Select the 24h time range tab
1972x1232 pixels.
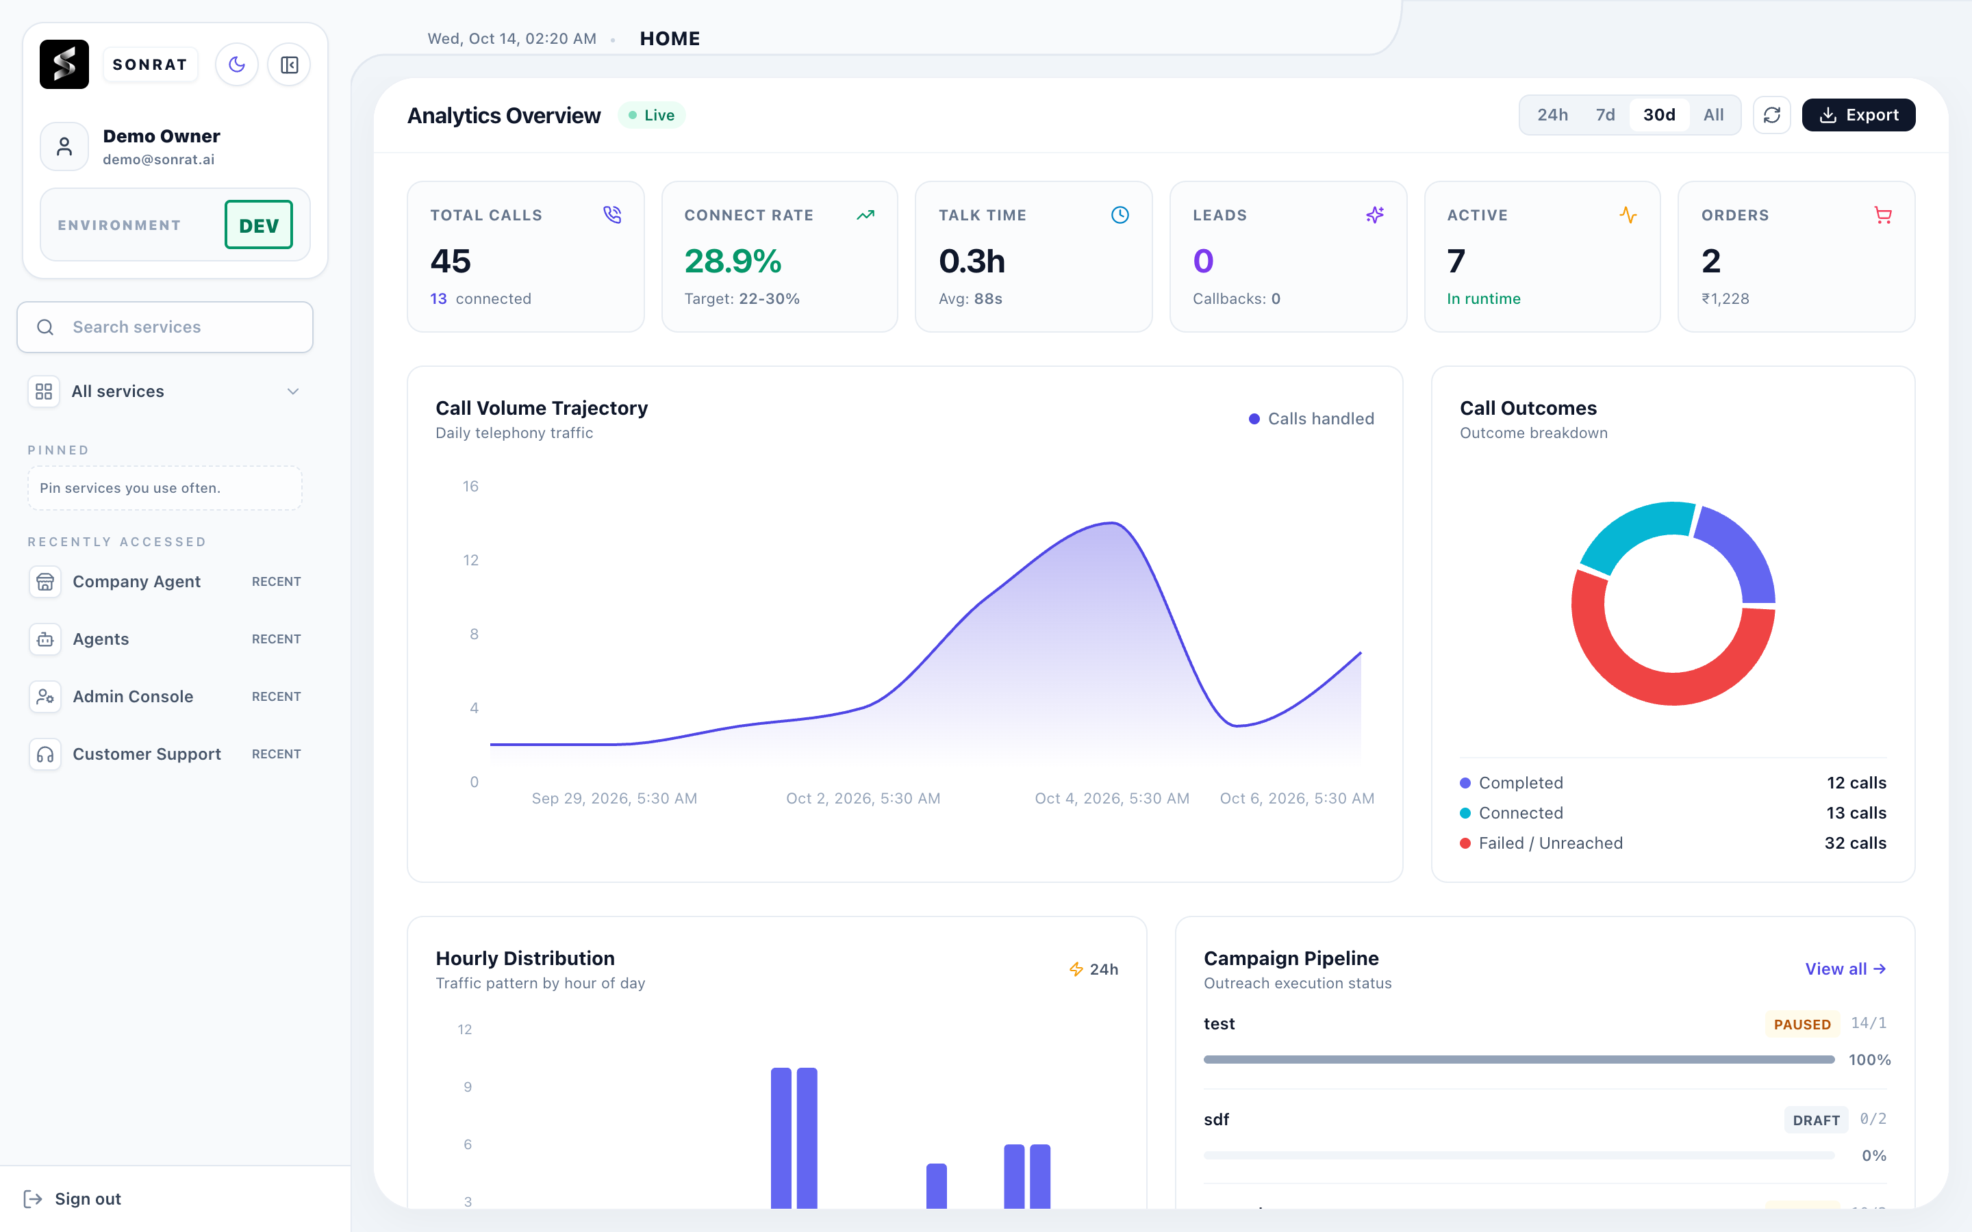tap(1552, 115)
